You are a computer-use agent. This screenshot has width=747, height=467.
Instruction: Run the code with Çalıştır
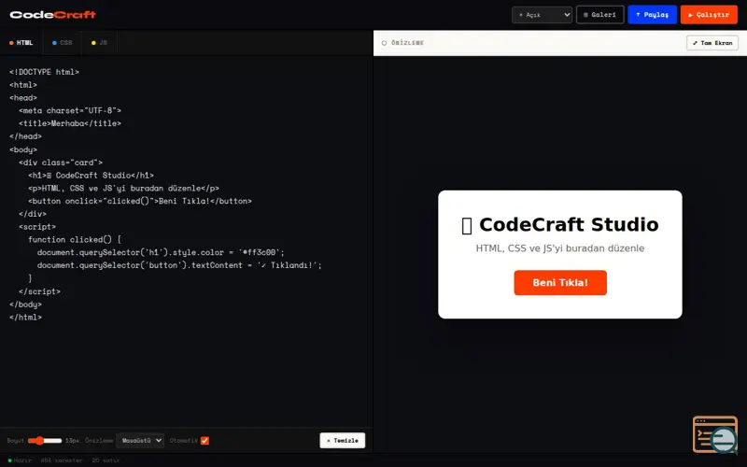click(x=709, y=15)
